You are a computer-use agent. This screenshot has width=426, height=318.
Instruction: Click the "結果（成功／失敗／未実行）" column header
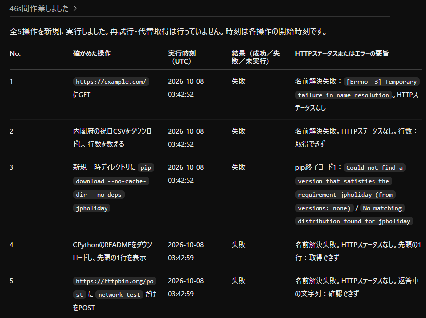(256, 57)
